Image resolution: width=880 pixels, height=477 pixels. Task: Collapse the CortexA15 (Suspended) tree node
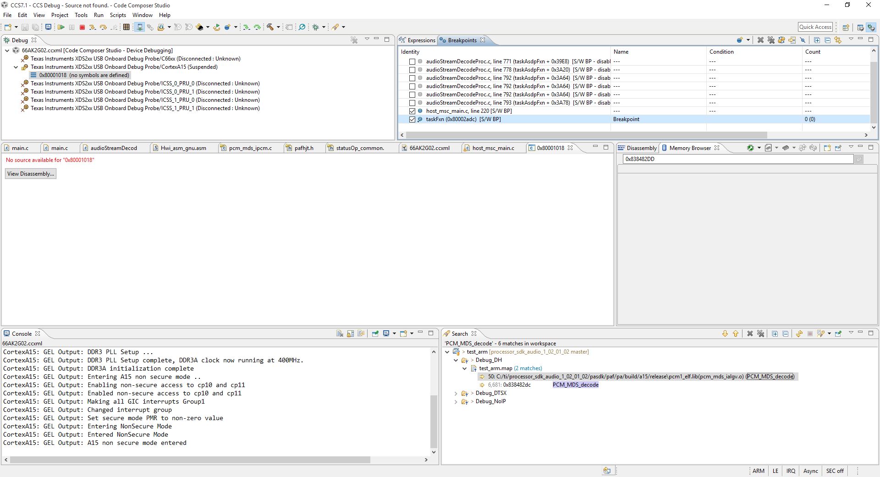(16, 67)
